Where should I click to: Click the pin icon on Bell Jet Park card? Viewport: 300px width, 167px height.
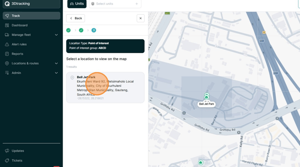[x=72, y=78]
